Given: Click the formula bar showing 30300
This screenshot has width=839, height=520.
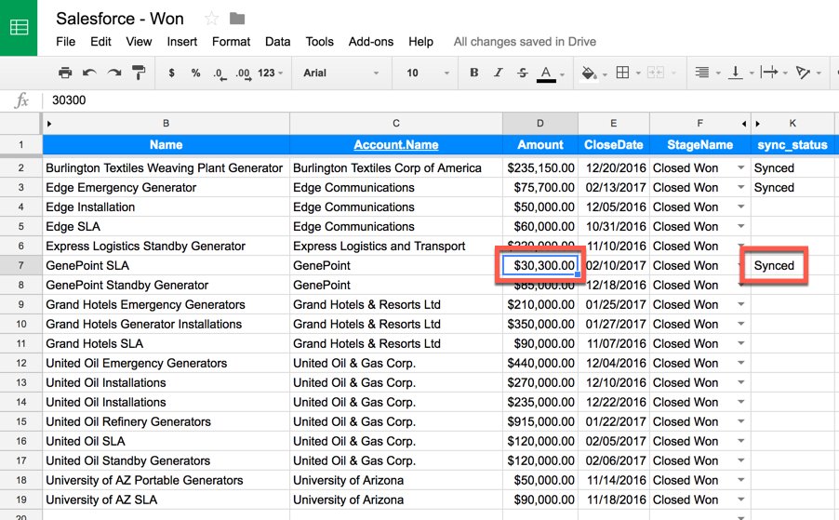Looking at the screenshot, I should (x=439, y=100).
